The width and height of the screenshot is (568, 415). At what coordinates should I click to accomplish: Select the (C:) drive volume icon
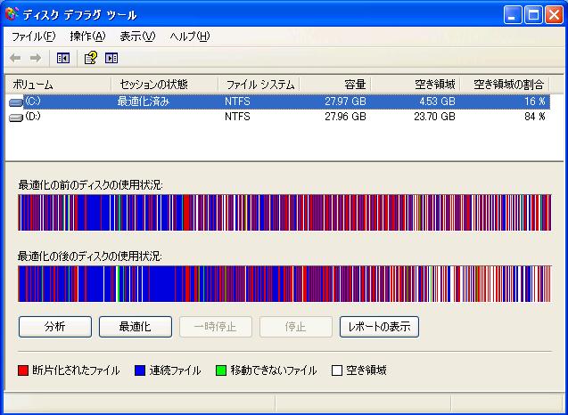click(16, 102)
